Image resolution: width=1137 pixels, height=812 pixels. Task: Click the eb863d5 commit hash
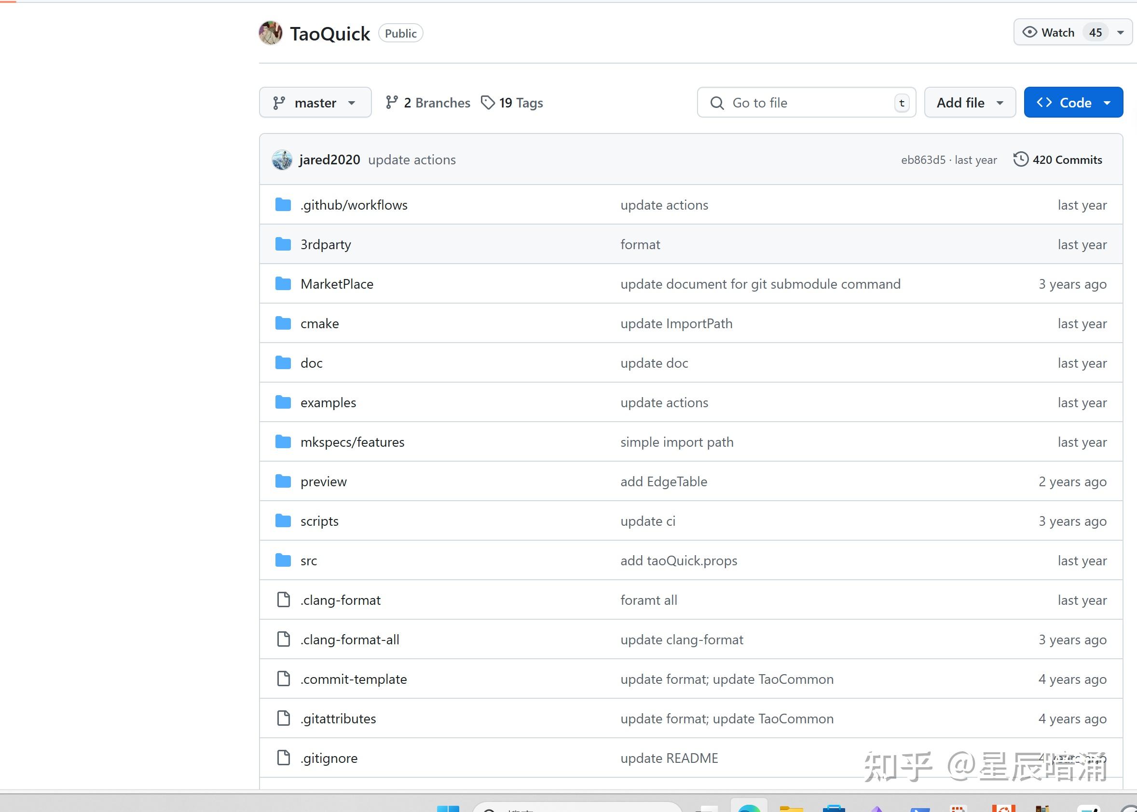coord(923,160)
